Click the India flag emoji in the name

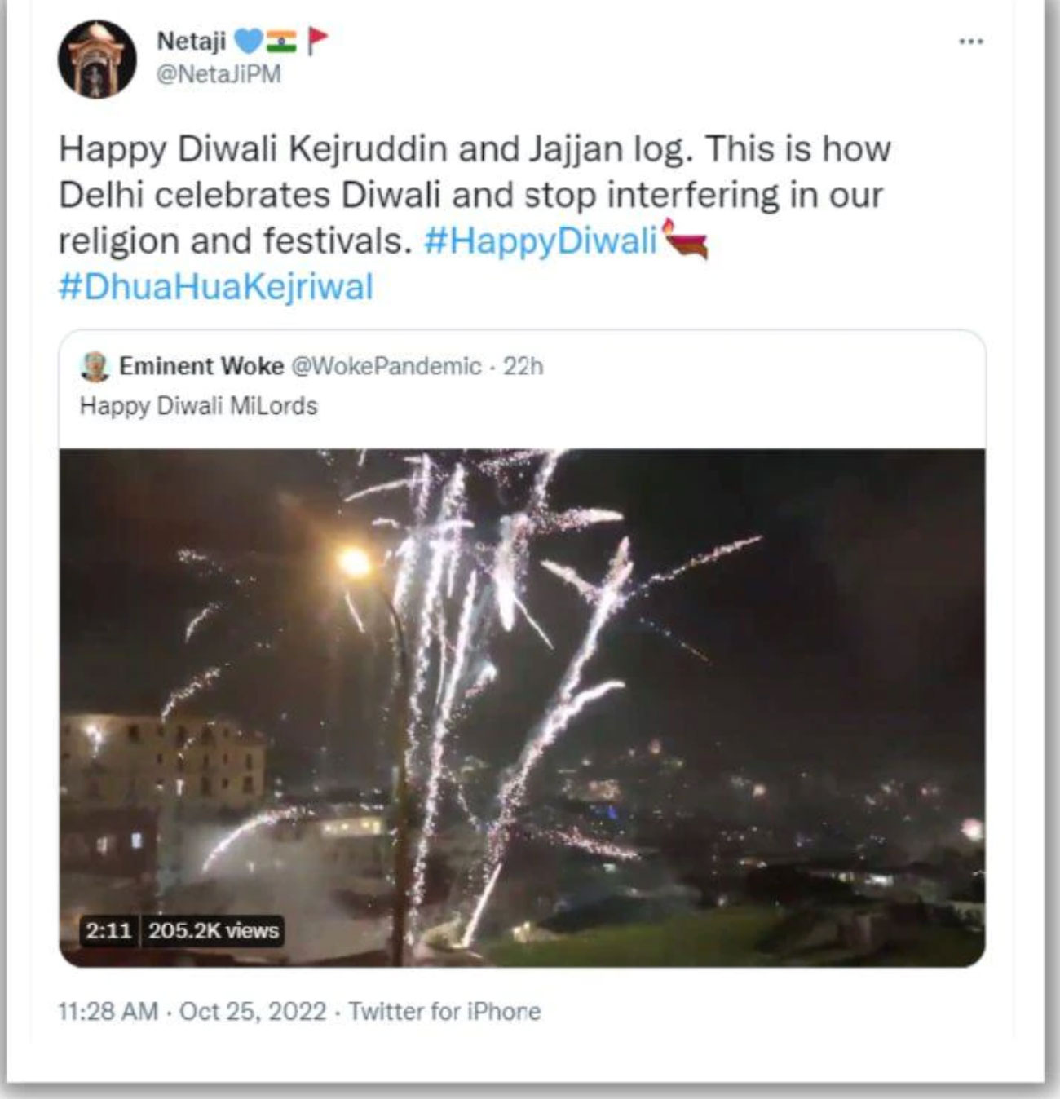pyautogui.click(x=281, y=39)
